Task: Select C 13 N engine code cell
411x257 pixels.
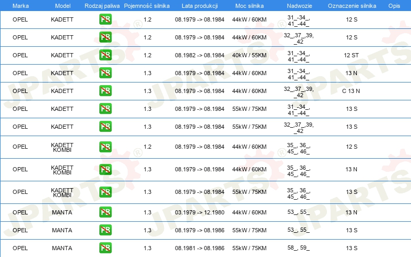Action: pos(351,91)
